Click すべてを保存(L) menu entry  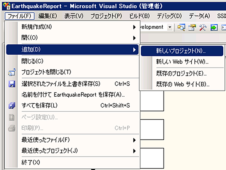[73, 106]
